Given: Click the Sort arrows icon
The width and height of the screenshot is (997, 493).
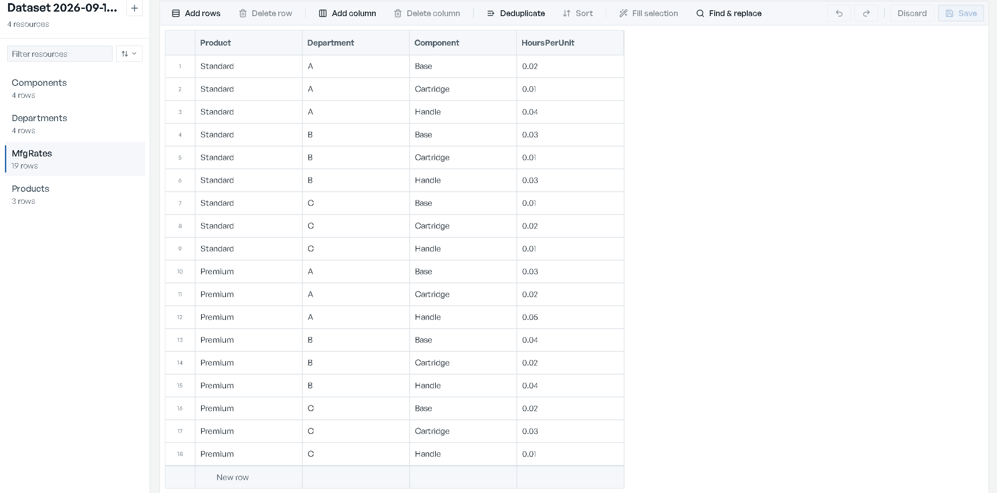Looking at the screenshot, I should pyautogui.click(x=566, y=13).
